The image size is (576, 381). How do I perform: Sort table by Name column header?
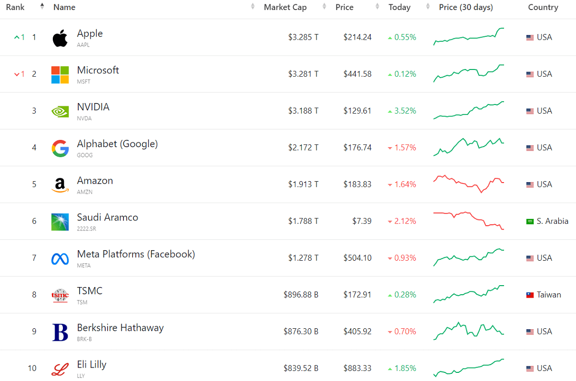(64, 7)
